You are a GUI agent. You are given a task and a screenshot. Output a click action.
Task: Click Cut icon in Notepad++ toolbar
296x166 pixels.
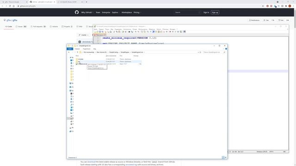click(x=114, y=32)
